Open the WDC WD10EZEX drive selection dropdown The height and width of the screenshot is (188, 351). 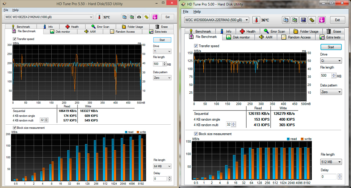coord(49,17)
